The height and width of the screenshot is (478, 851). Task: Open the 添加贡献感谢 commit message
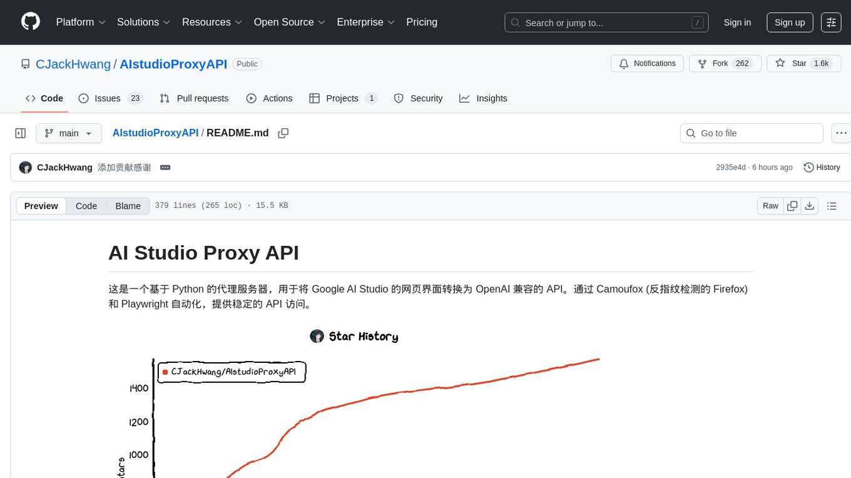click(x=124, y=168)
